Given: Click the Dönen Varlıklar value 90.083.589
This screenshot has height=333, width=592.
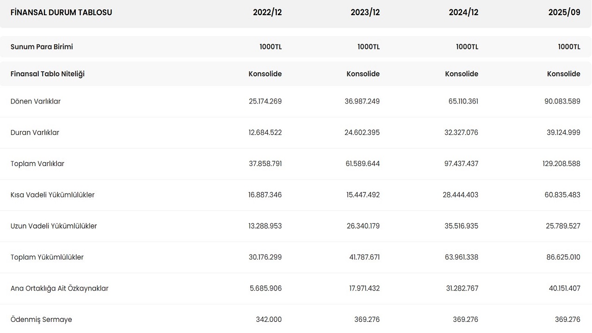Looking at the screenshot, I should tap(562, 101).
